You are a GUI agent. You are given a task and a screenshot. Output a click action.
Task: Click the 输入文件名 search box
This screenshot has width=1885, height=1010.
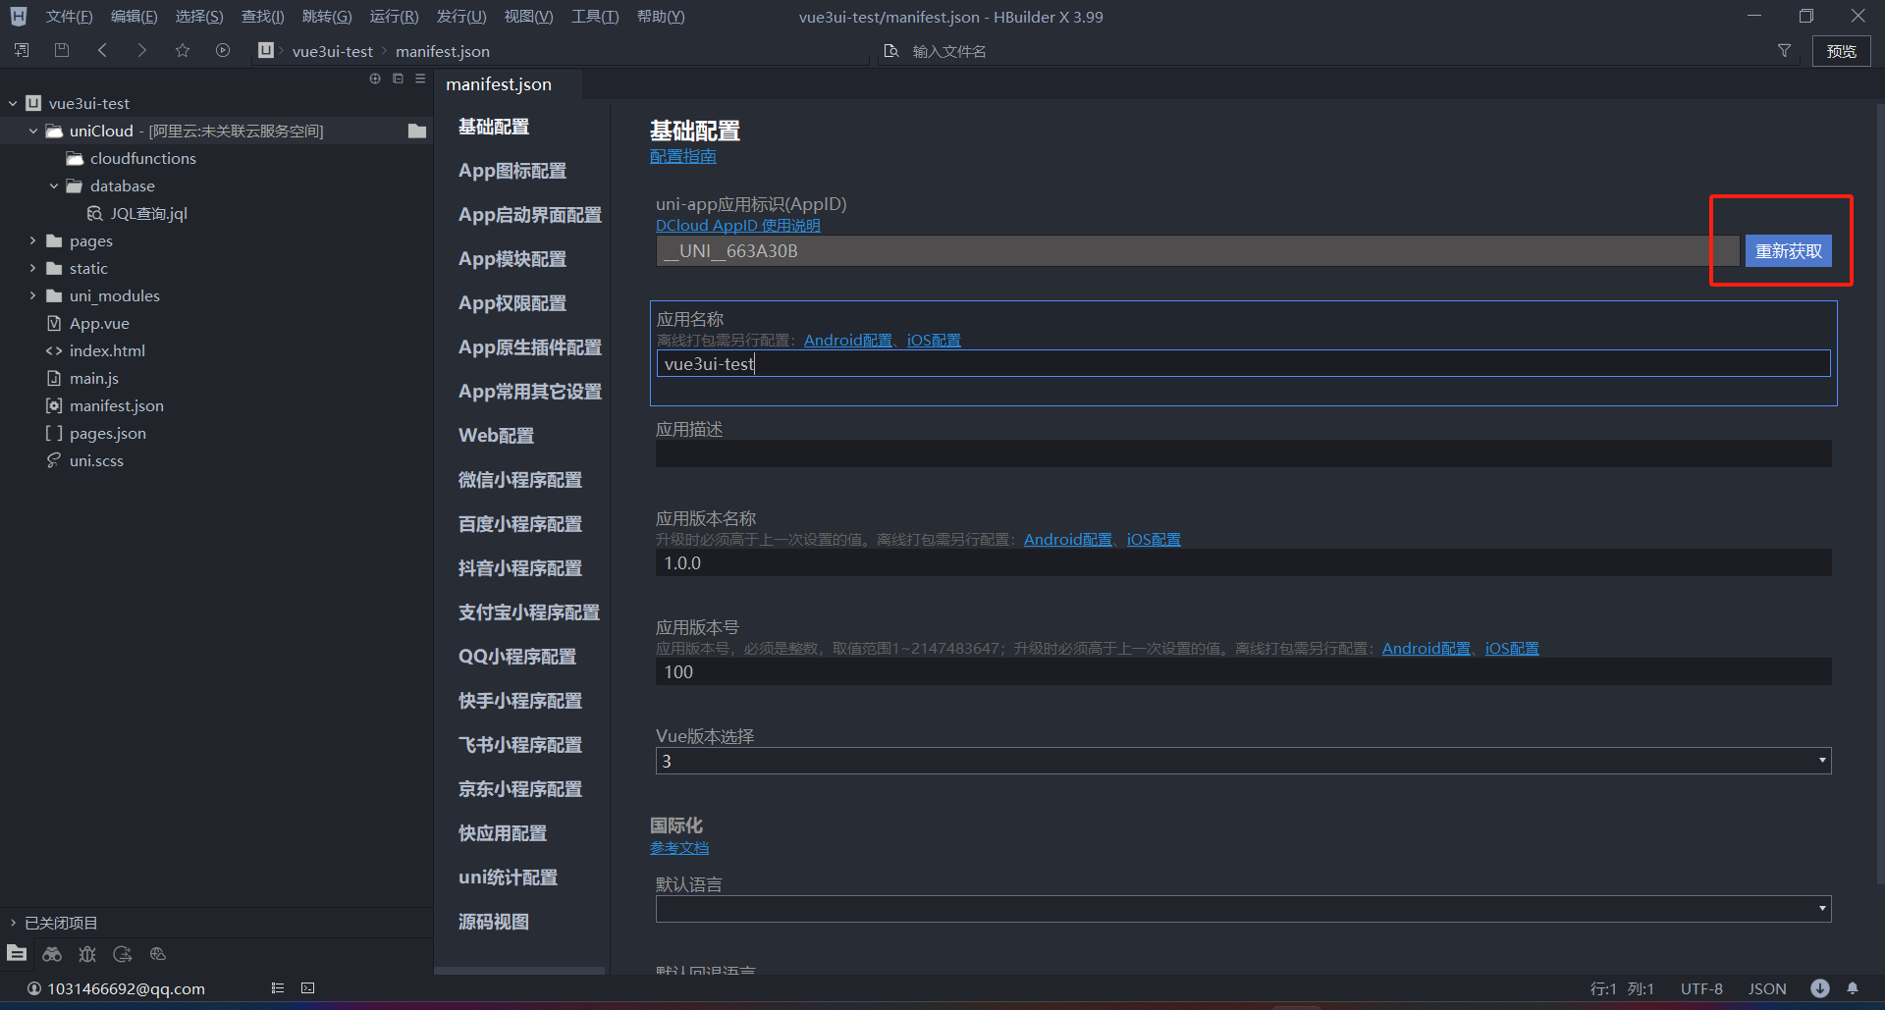[1325, 51]
